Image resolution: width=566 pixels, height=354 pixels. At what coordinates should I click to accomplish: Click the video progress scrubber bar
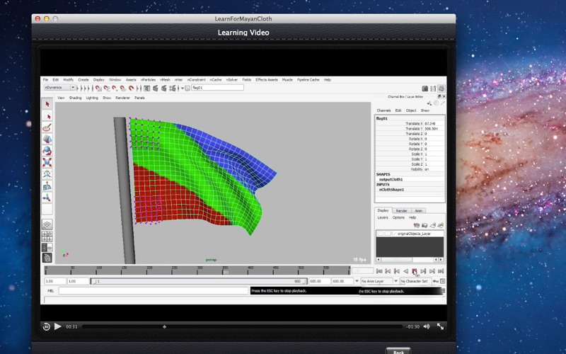[x=242, y=326]
